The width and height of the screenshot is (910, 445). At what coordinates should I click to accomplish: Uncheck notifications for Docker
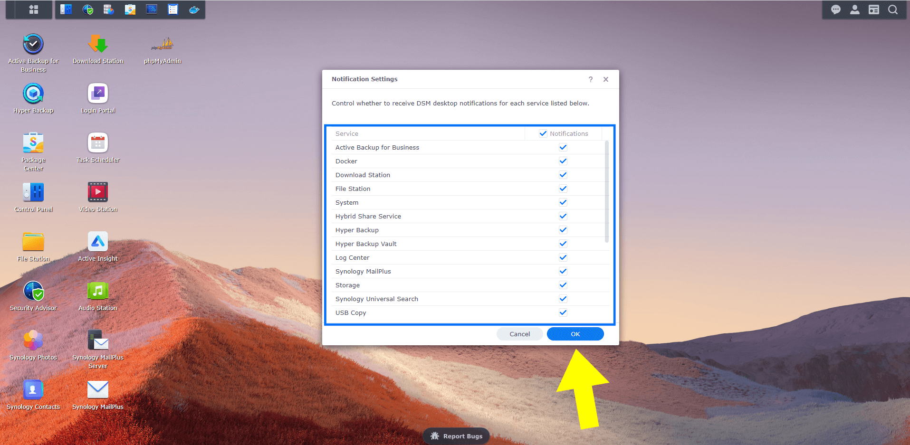point(563,161)
